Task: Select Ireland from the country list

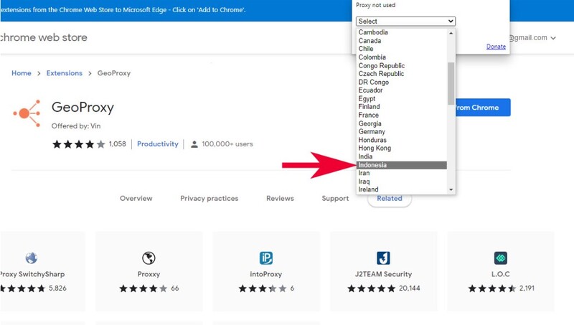Action: click(402, 189)
